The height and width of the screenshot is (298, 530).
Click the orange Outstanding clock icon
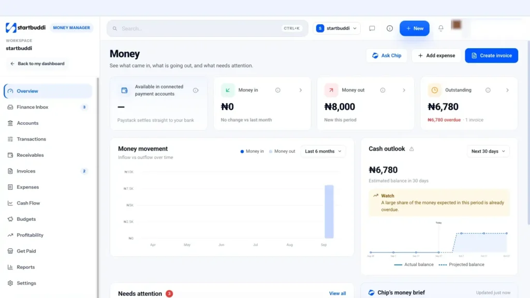tap(434, 90)
